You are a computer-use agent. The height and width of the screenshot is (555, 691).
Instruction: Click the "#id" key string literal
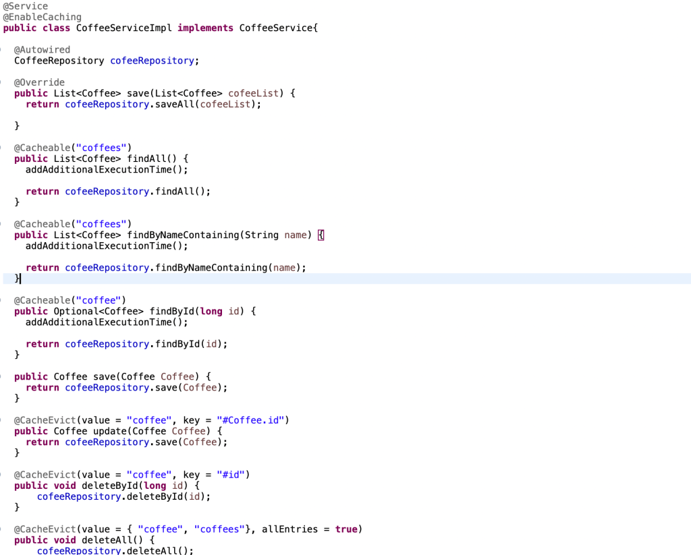231,475
